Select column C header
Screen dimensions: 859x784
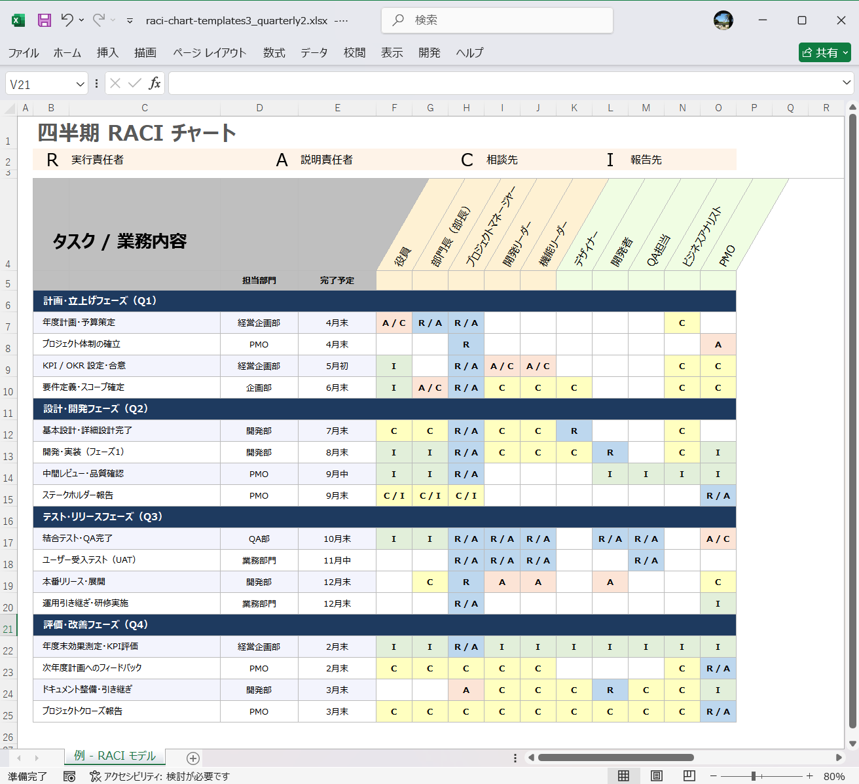point(145,108)
